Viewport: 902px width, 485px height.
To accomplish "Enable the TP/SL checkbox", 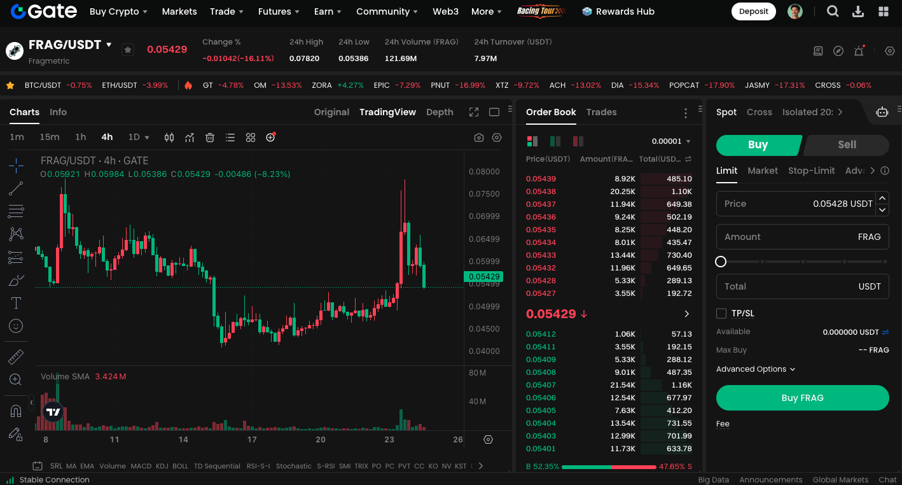I will [x=721, y=313].
